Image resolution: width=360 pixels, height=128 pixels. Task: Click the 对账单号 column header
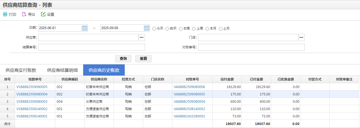tap(192, 79)
